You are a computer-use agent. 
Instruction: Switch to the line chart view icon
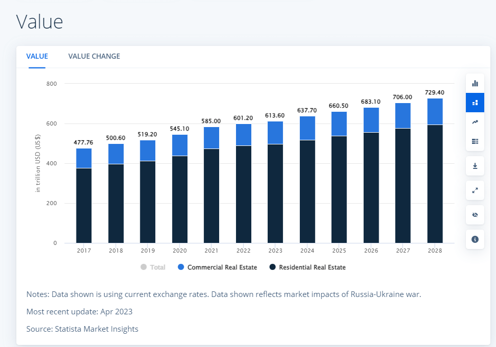coord(475,122)
